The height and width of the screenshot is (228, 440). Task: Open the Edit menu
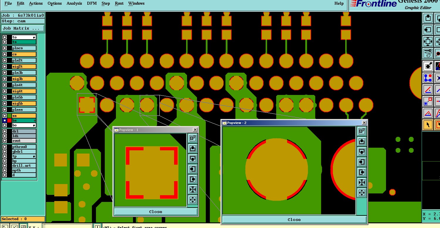[21, 4]
